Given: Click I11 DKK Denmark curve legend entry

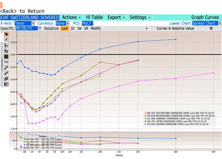Looking at the screenshot, I should tap(177, 118).
